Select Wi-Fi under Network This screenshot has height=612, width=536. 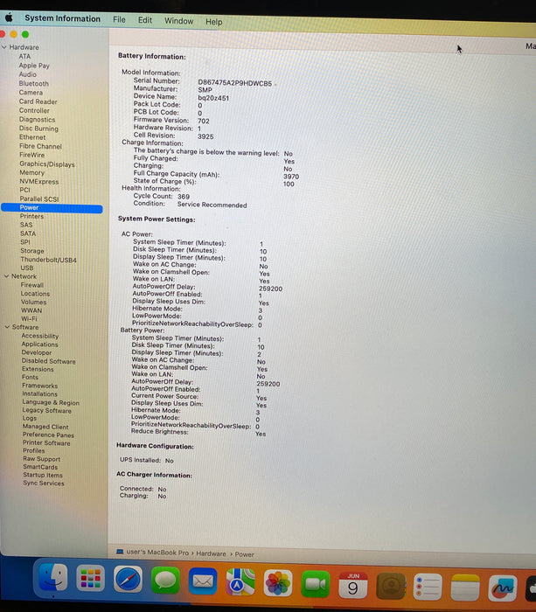click(29, 319)
